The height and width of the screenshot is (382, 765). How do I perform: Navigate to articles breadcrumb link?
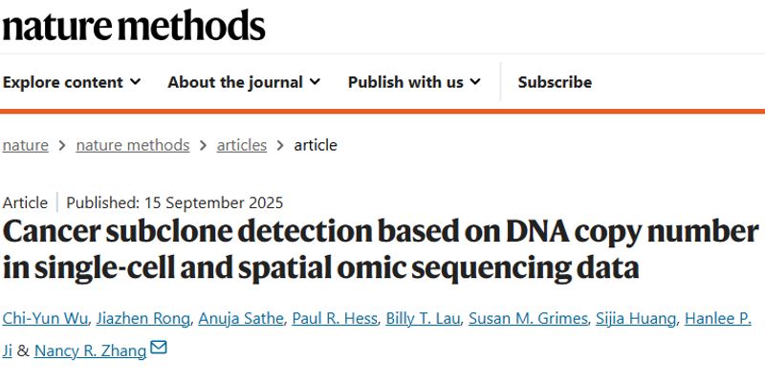241,145
